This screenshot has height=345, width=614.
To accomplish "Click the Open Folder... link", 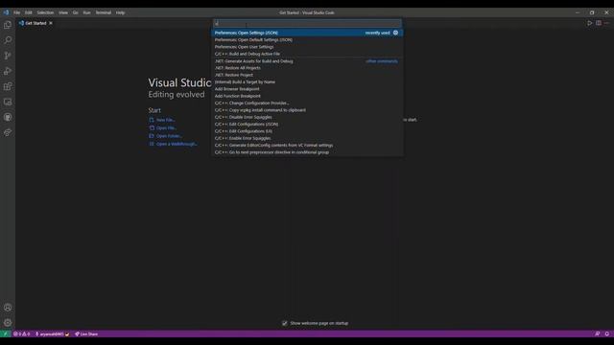I will [x=169, y=136].
